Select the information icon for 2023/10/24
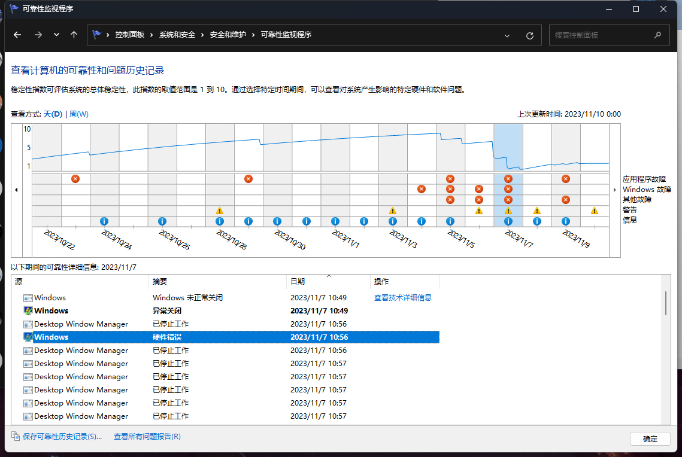 [104, 221]
